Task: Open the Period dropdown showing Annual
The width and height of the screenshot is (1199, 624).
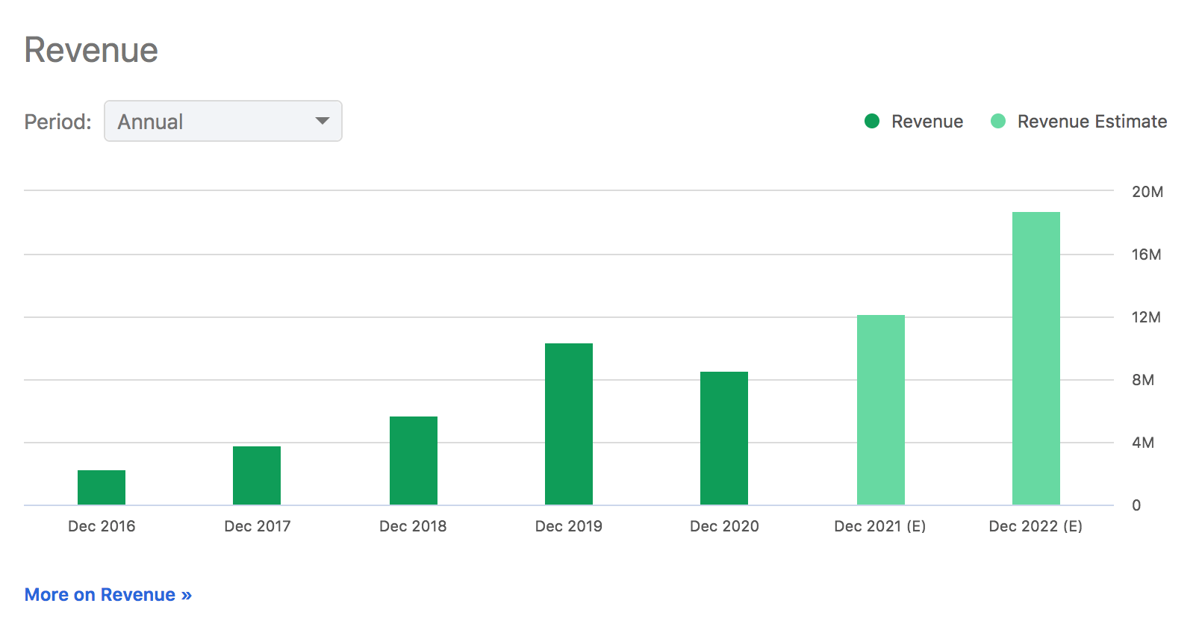Action: (222, 121)
